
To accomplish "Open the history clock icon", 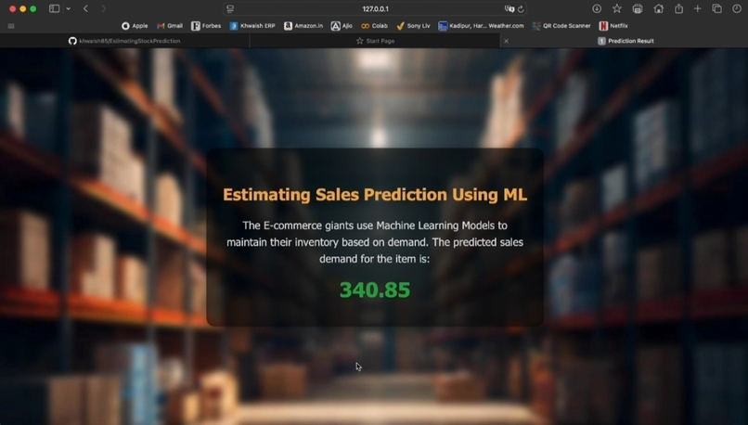I will [737, 8].
